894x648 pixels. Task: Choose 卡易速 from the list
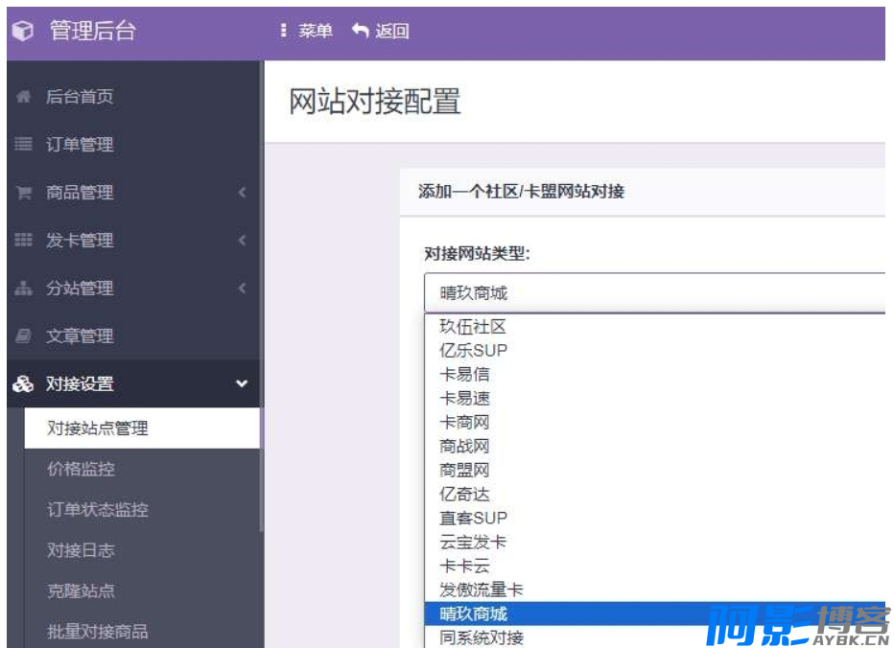pos(655,399)
